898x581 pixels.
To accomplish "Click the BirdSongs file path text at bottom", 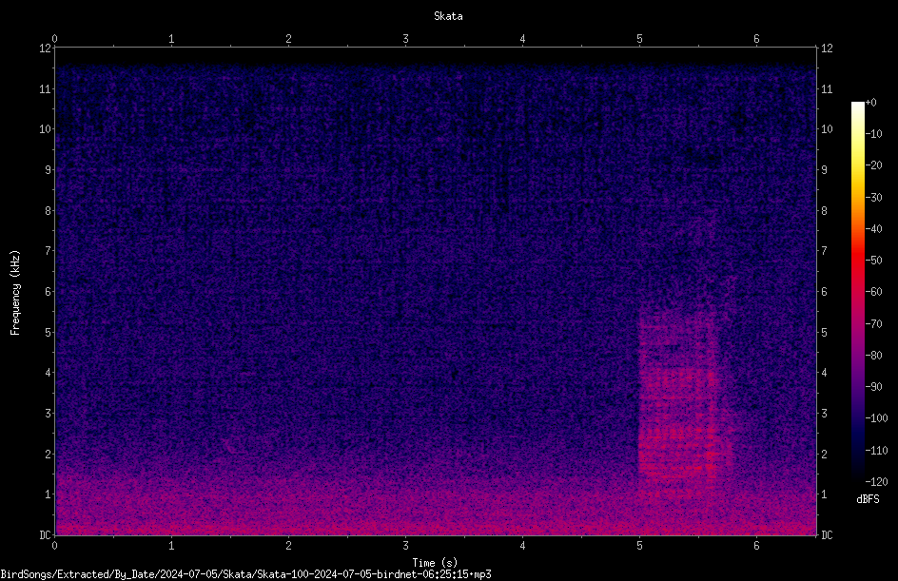I will point(245,574).
